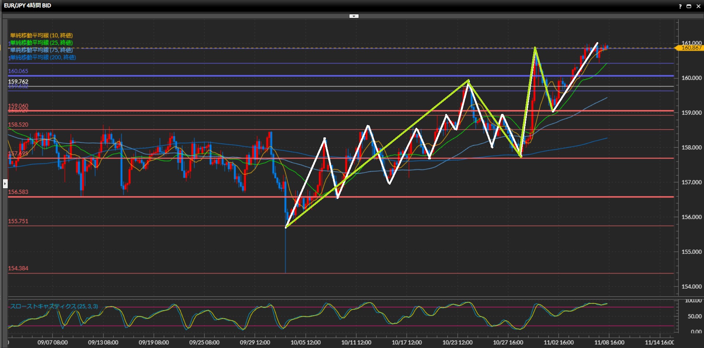Close the EUR/JPY chart window
The image size is (704, 348).
pos(698,6)
